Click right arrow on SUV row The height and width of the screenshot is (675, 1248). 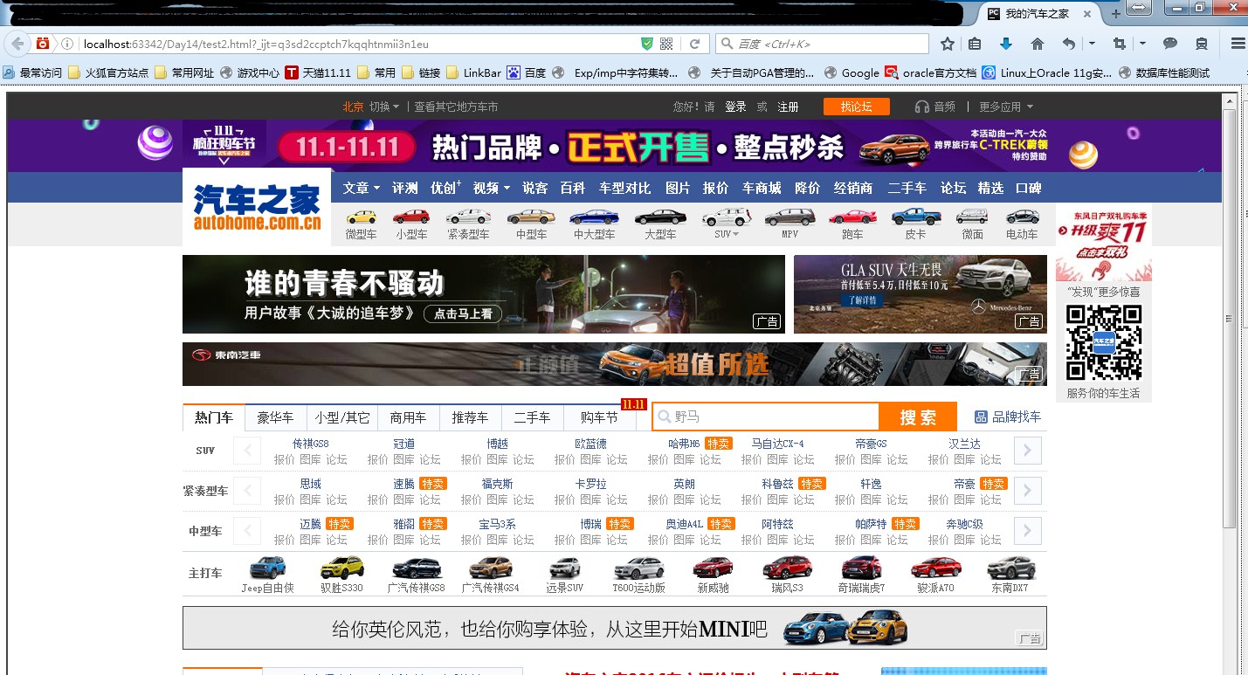point(1028,451)
